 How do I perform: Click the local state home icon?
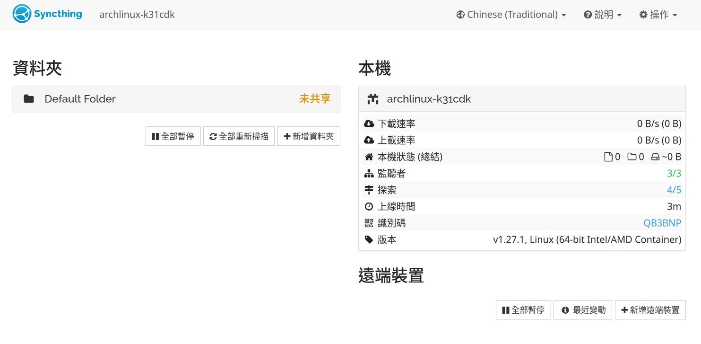pyautogui.click(x=369, y=157)
